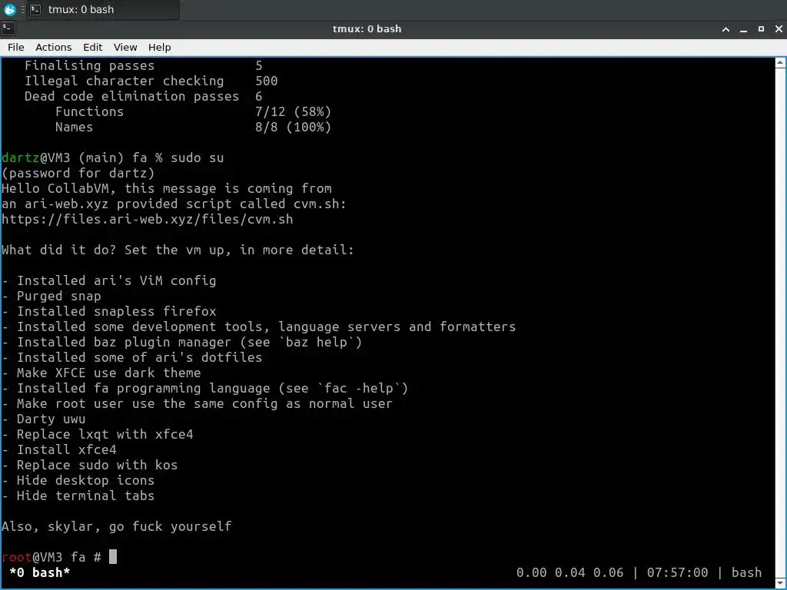Viewport: 787px width, 590px height.
Task: Click the files.ari-web.xyz cvm.sh URL
Action: (x=147, y=219)
